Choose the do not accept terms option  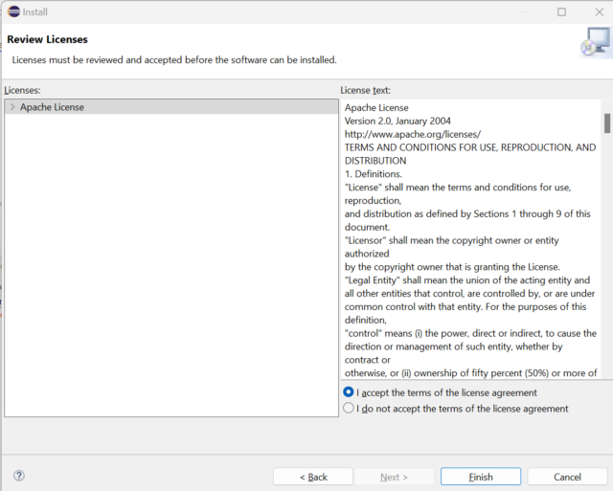click(x=349, y=408)
